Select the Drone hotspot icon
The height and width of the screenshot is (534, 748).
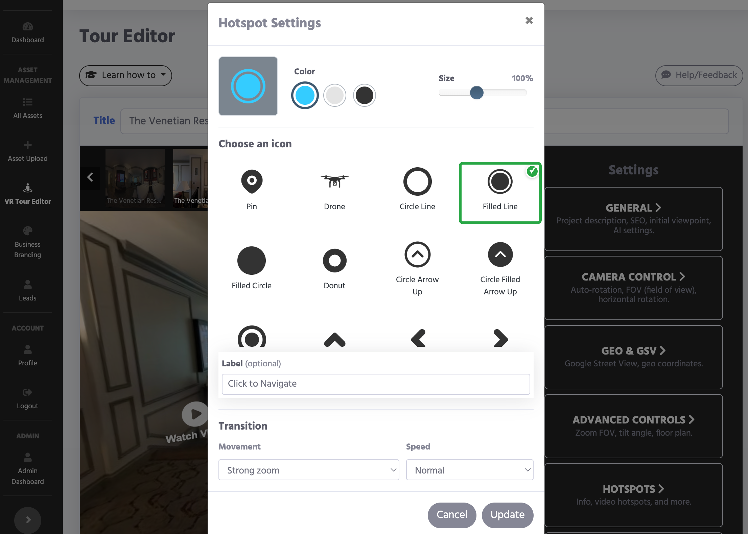coord(334,191)
